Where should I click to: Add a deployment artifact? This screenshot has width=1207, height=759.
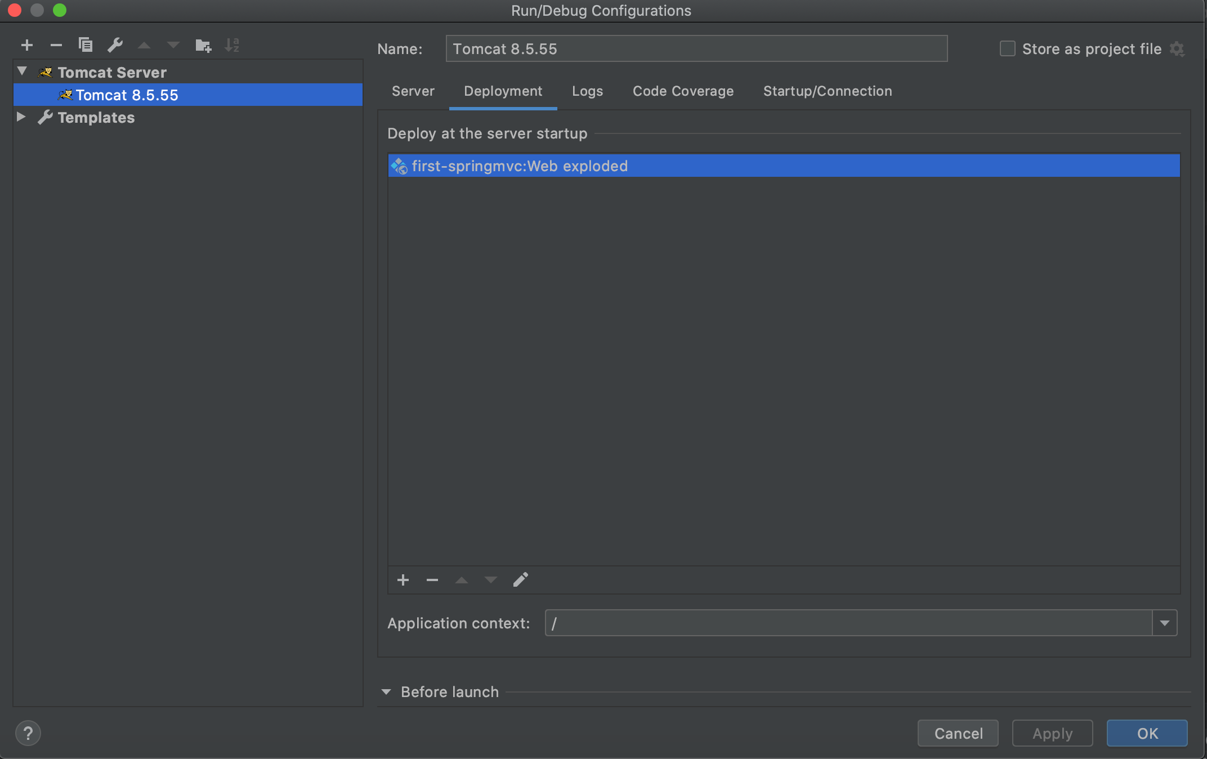tap(403, 580)
